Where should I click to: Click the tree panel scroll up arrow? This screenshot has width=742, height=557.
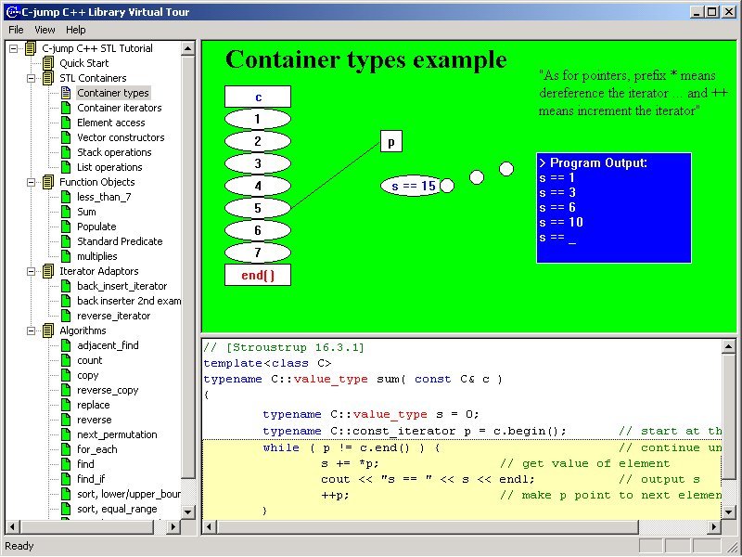click(x=188, y=48)
